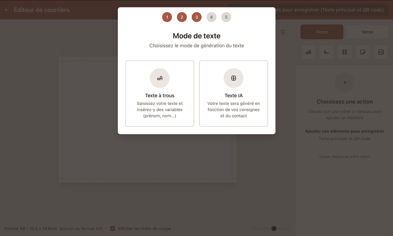Viewport: 393px width, 236px height.
Task: Disable Afficher les traits de coupe
Action: point(112,228)
